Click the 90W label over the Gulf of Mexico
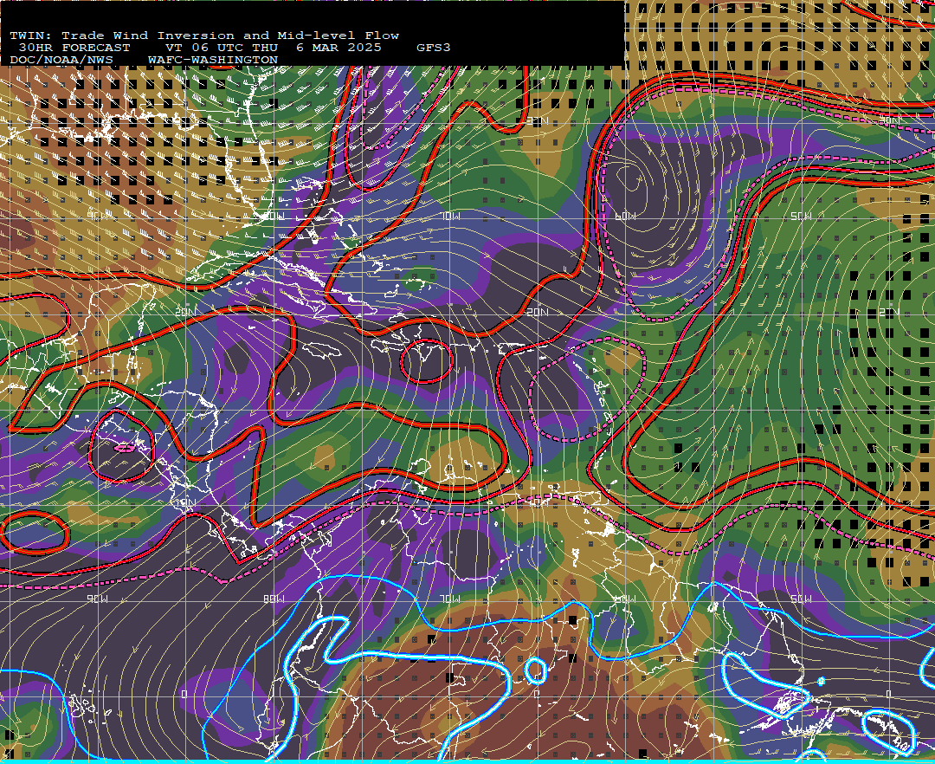Viewport: 935px width, 764px height. click(x=98, y=217)
